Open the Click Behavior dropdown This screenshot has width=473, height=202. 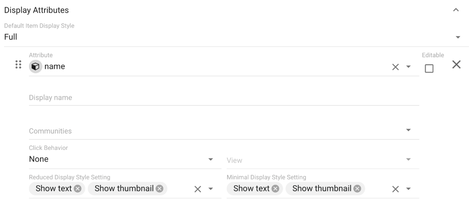(211, 160)
